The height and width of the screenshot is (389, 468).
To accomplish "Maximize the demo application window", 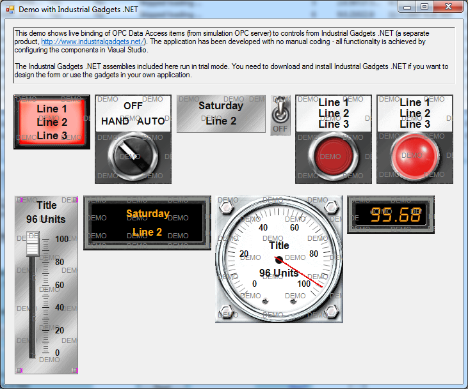I will 424,6.
